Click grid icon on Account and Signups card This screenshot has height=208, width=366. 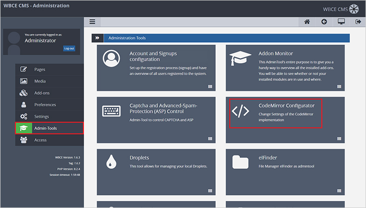(x=210, y=86)
